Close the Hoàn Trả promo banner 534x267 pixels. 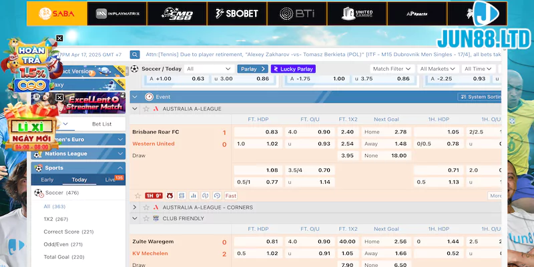[x=59, y=39]
